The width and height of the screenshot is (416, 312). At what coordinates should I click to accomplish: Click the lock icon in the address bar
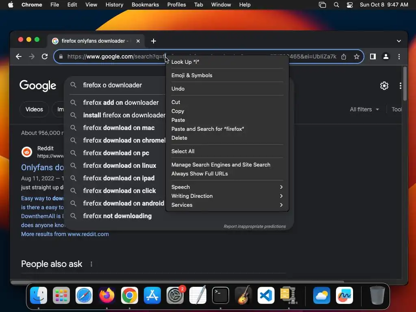point(61,56)
